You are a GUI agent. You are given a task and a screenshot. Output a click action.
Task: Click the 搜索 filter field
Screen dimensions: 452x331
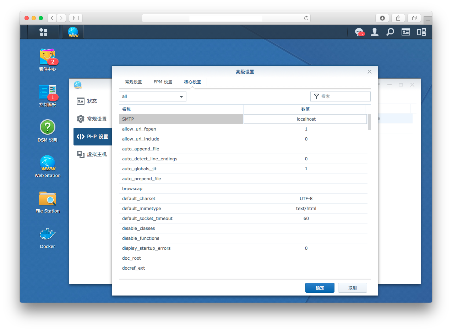341,96
